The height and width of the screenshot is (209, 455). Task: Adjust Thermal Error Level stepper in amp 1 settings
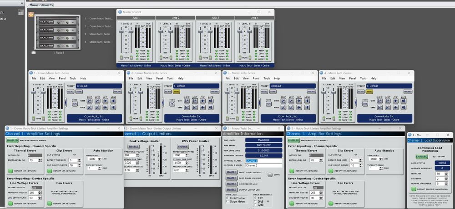click(40, 160)
